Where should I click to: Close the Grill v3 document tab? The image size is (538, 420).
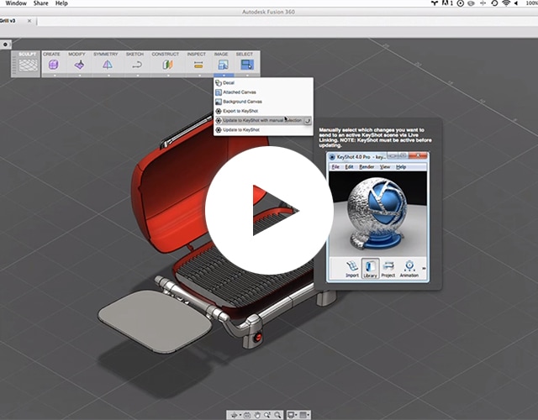coord(29,21)
